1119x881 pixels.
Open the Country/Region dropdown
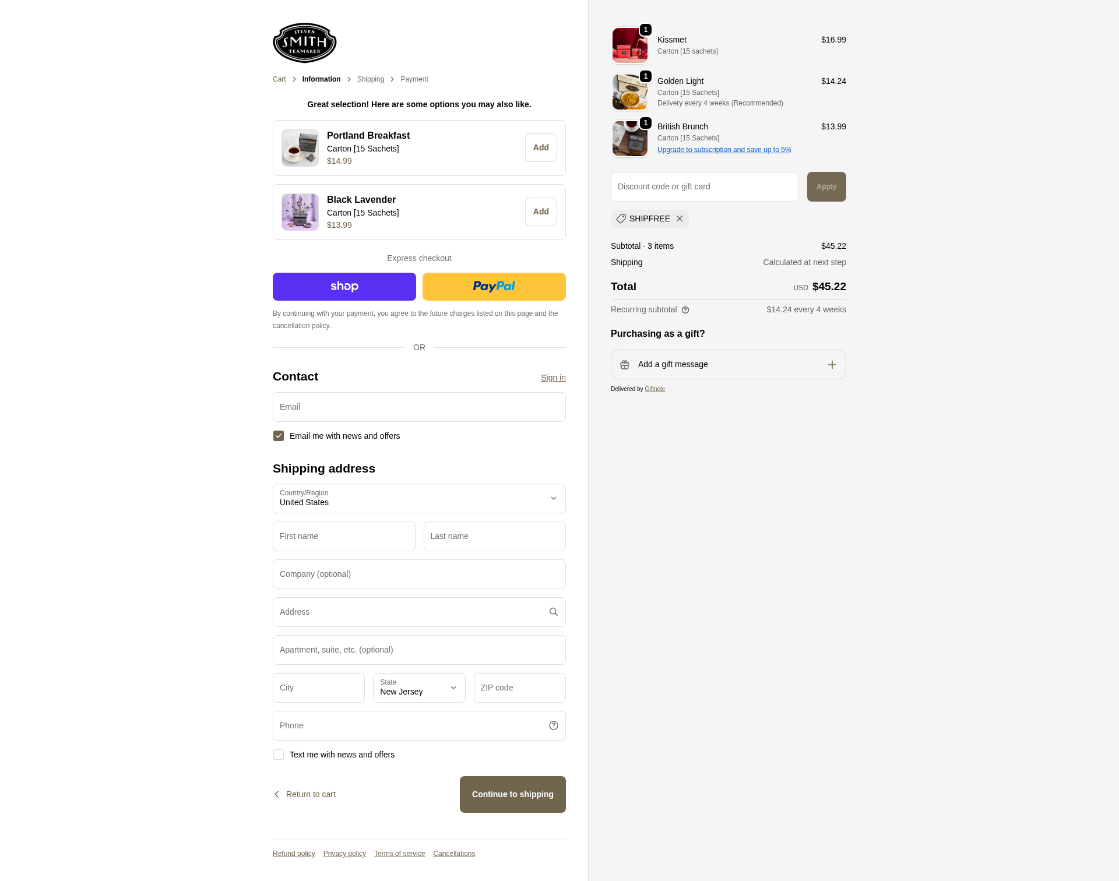point(419,498)
